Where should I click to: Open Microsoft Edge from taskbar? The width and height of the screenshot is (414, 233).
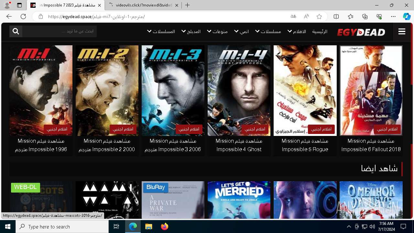point(133,227)
